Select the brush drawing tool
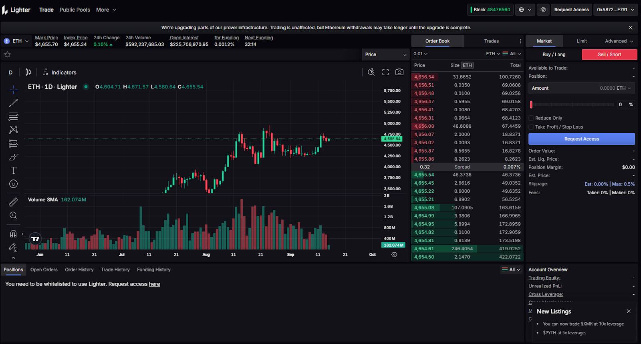641x344 pixels. (13, 157)
